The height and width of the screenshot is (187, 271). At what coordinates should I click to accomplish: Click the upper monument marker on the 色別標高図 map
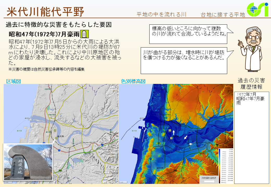click(x=170, y=131)
